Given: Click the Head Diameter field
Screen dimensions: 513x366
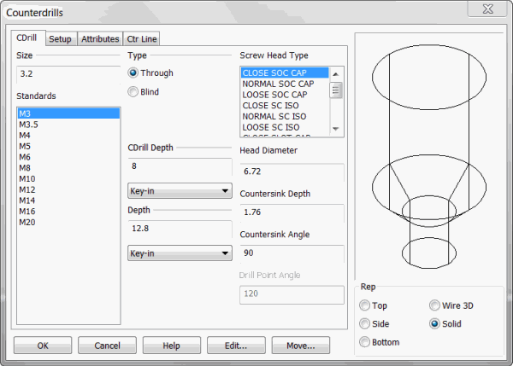Looking at the screenshot, I should [292, 172].
